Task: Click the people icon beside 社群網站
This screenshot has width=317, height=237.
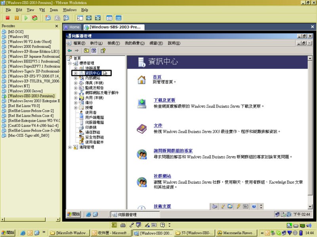Action: pyautogui.click(x=142, y=182)
